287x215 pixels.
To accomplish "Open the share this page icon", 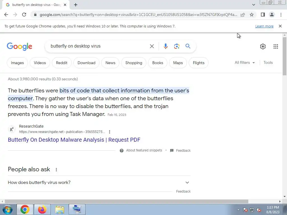I will click(x=243, y=15).
